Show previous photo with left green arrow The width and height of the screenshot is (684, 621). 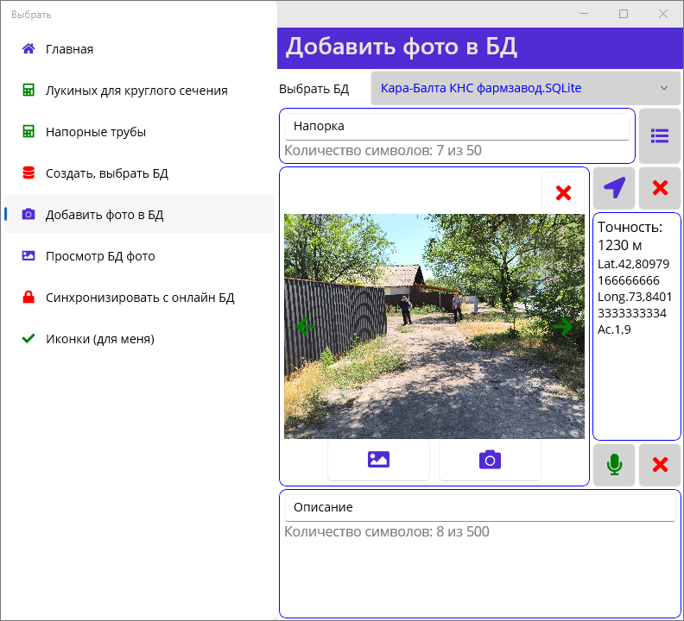coord(306,326)
